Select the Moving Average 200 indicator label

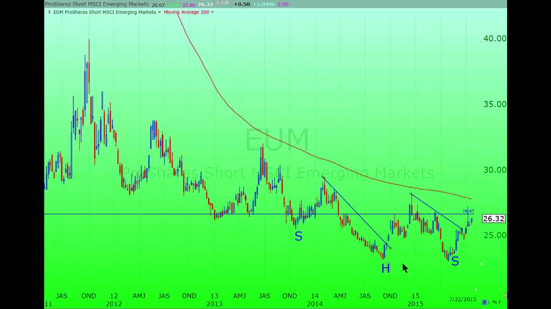(186, 12)
